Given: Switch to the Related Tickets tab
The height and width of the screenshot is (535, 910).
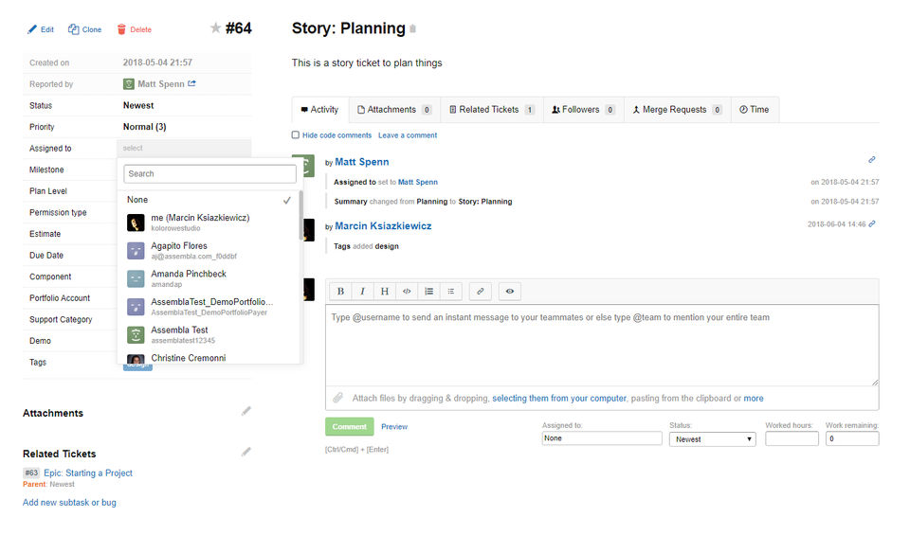Looking at the screenshot, I should [x=490, y=110].
